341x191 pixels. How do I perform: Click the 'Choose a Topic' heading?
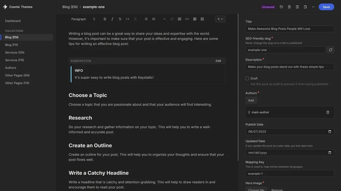(88, 95)
